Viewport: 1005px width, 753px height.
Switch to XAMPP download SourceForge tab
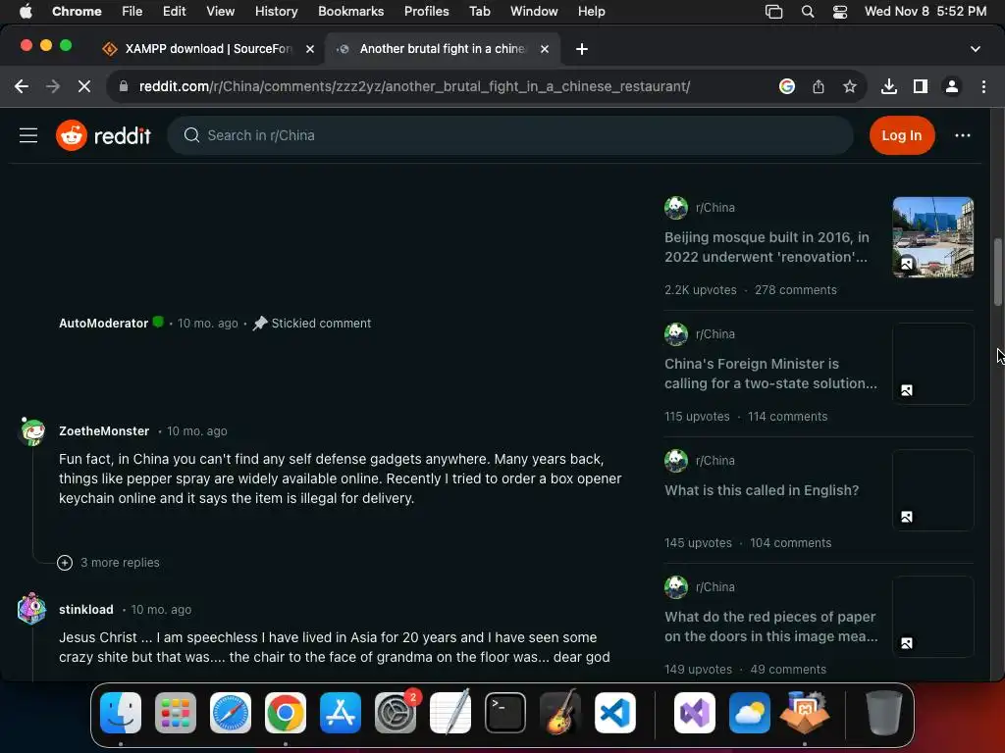(207, 49)
